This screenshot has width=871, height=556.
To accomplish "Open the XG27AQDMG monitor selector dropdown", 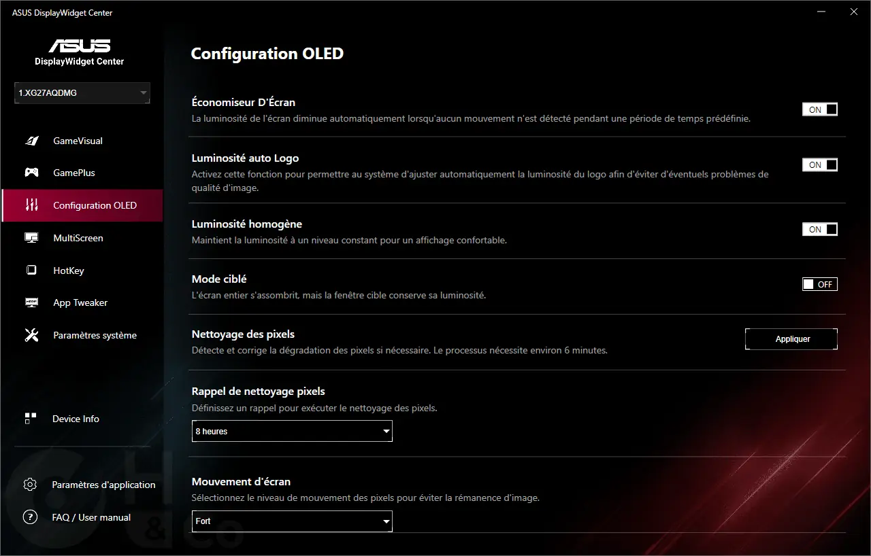I will coord(82,93).
